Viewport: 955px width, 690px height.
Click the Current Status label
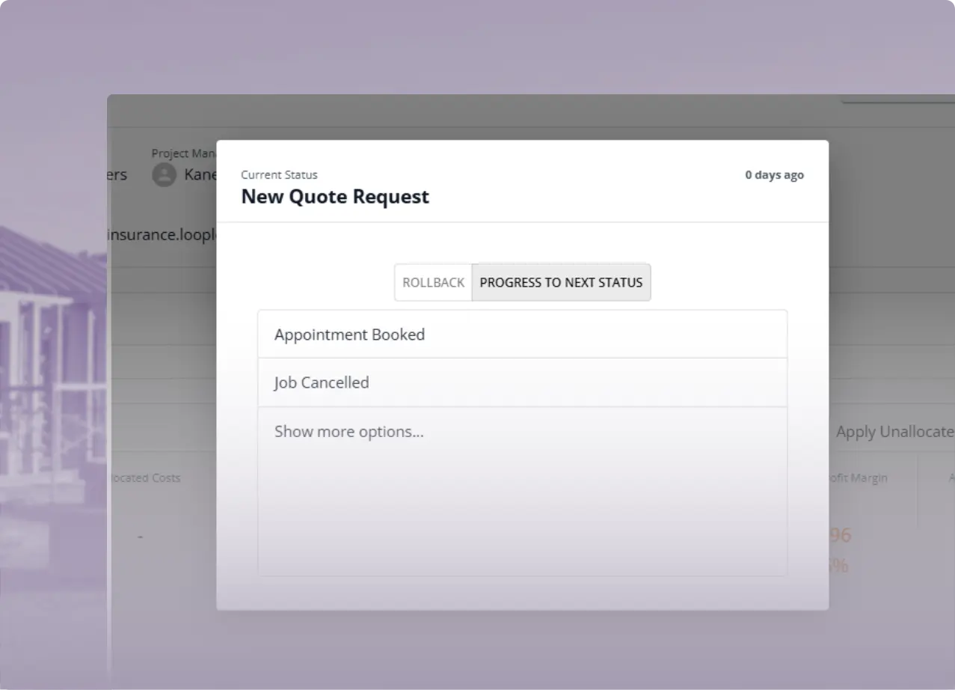279,175
